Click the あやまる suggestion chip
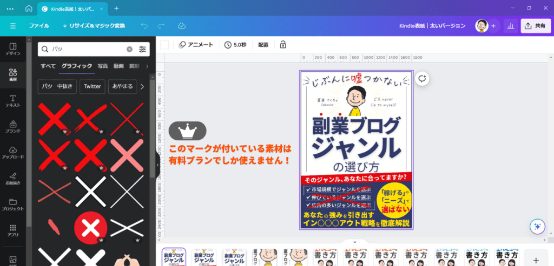This screenshot has height=266, width=554. pyautogui.click(x=123, y=87)
